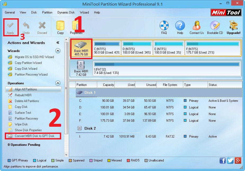Select the C: partition row
The height and width of the screenshot is (171, 245).
tap(156, 101)
